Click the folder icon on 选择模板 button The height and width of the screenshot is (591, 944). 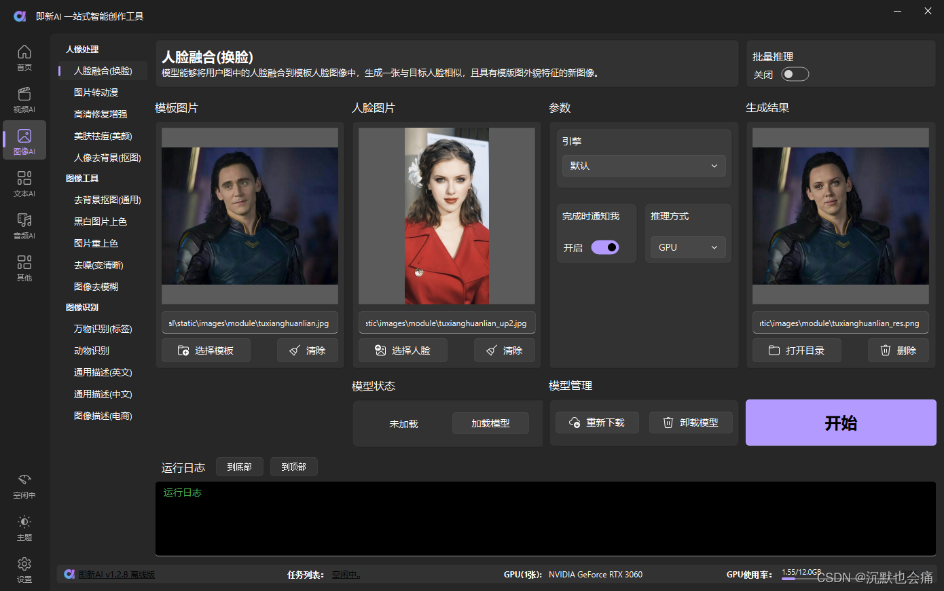[183, 351]
